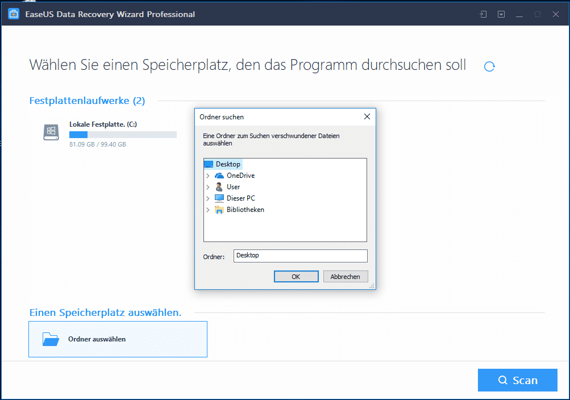Image resolution: width=570 pixels, height=400 pixels.
Task: Close the EaseUS Data Recovery window
Action: pos(555,14)
